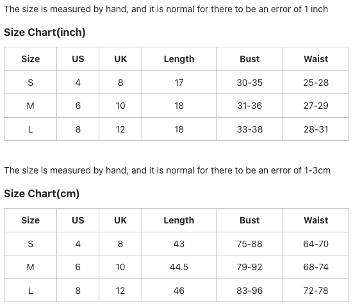Click the 28-31 waist cell
Viewport: 353px width, 306px height.
(316, 129)
